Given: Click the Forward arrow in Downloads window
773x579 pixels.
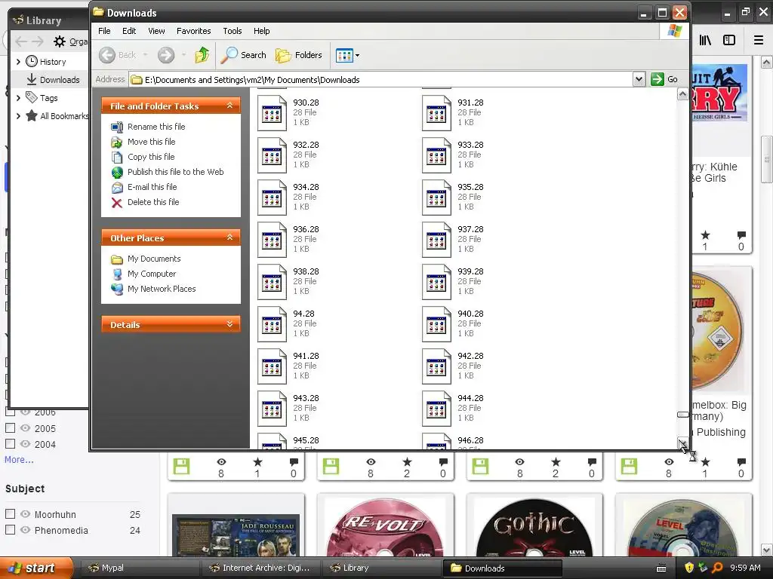Looking at the screenshot, I should [x=166, y=55].
